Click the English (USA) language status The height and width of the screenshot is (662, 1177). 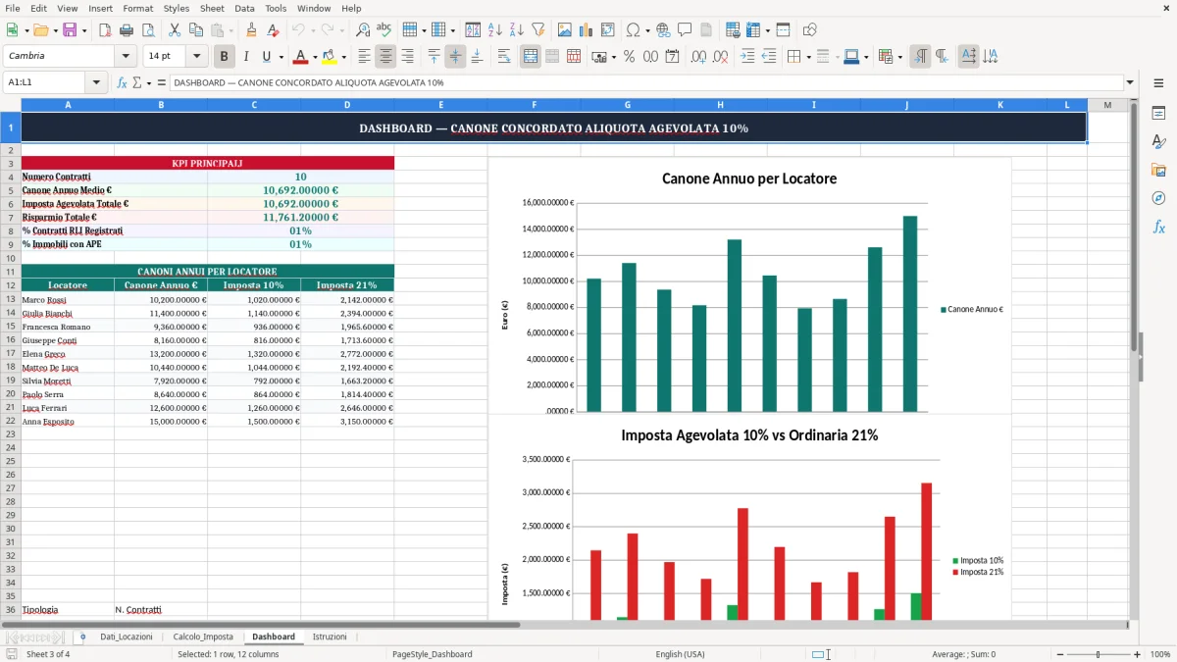(680, 654)
